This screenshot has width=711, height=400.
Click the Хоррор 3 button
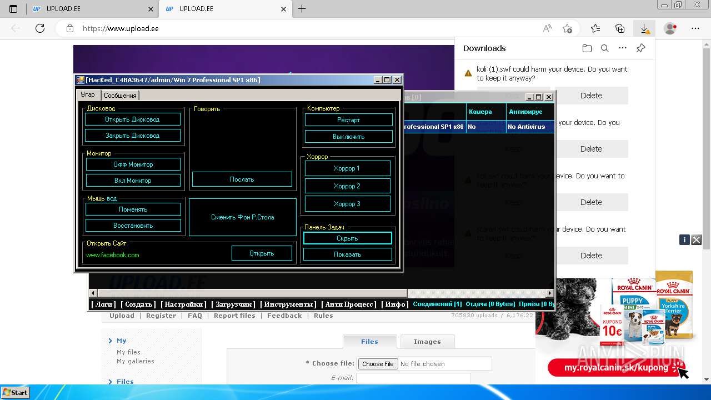point(347,204)
